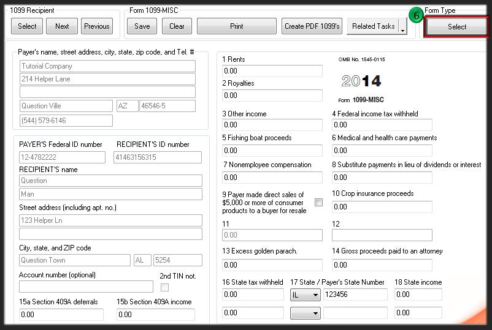
Task: Click 8 Substitute payments field
Action: (x=382, y=177)
